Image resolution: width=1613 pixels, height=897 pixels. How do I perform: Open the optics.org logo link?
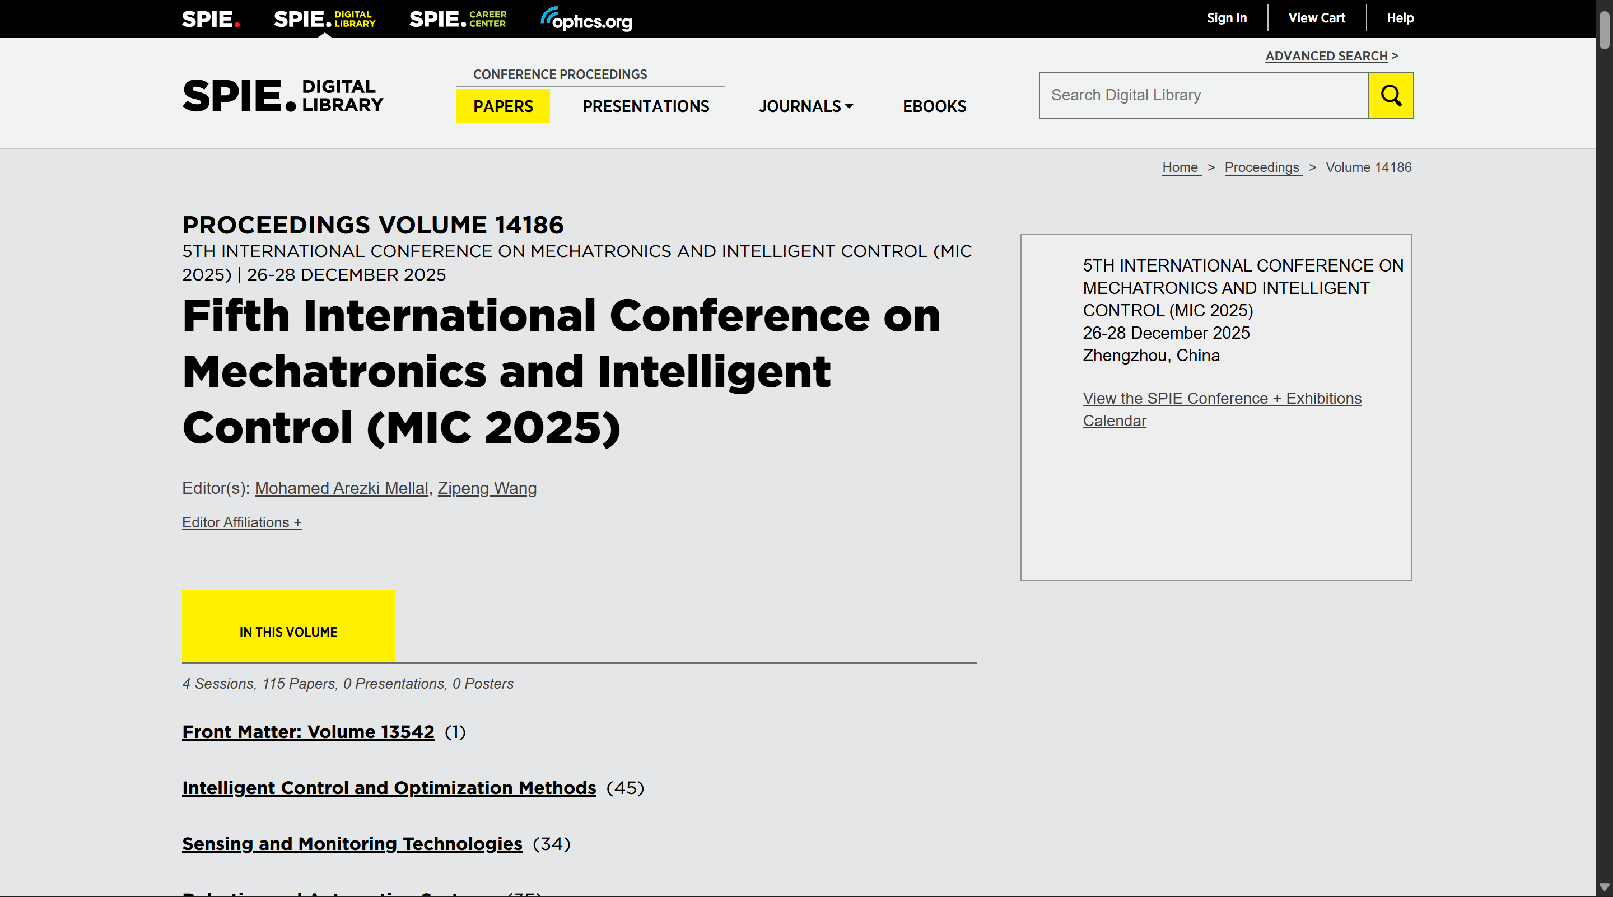586,19
